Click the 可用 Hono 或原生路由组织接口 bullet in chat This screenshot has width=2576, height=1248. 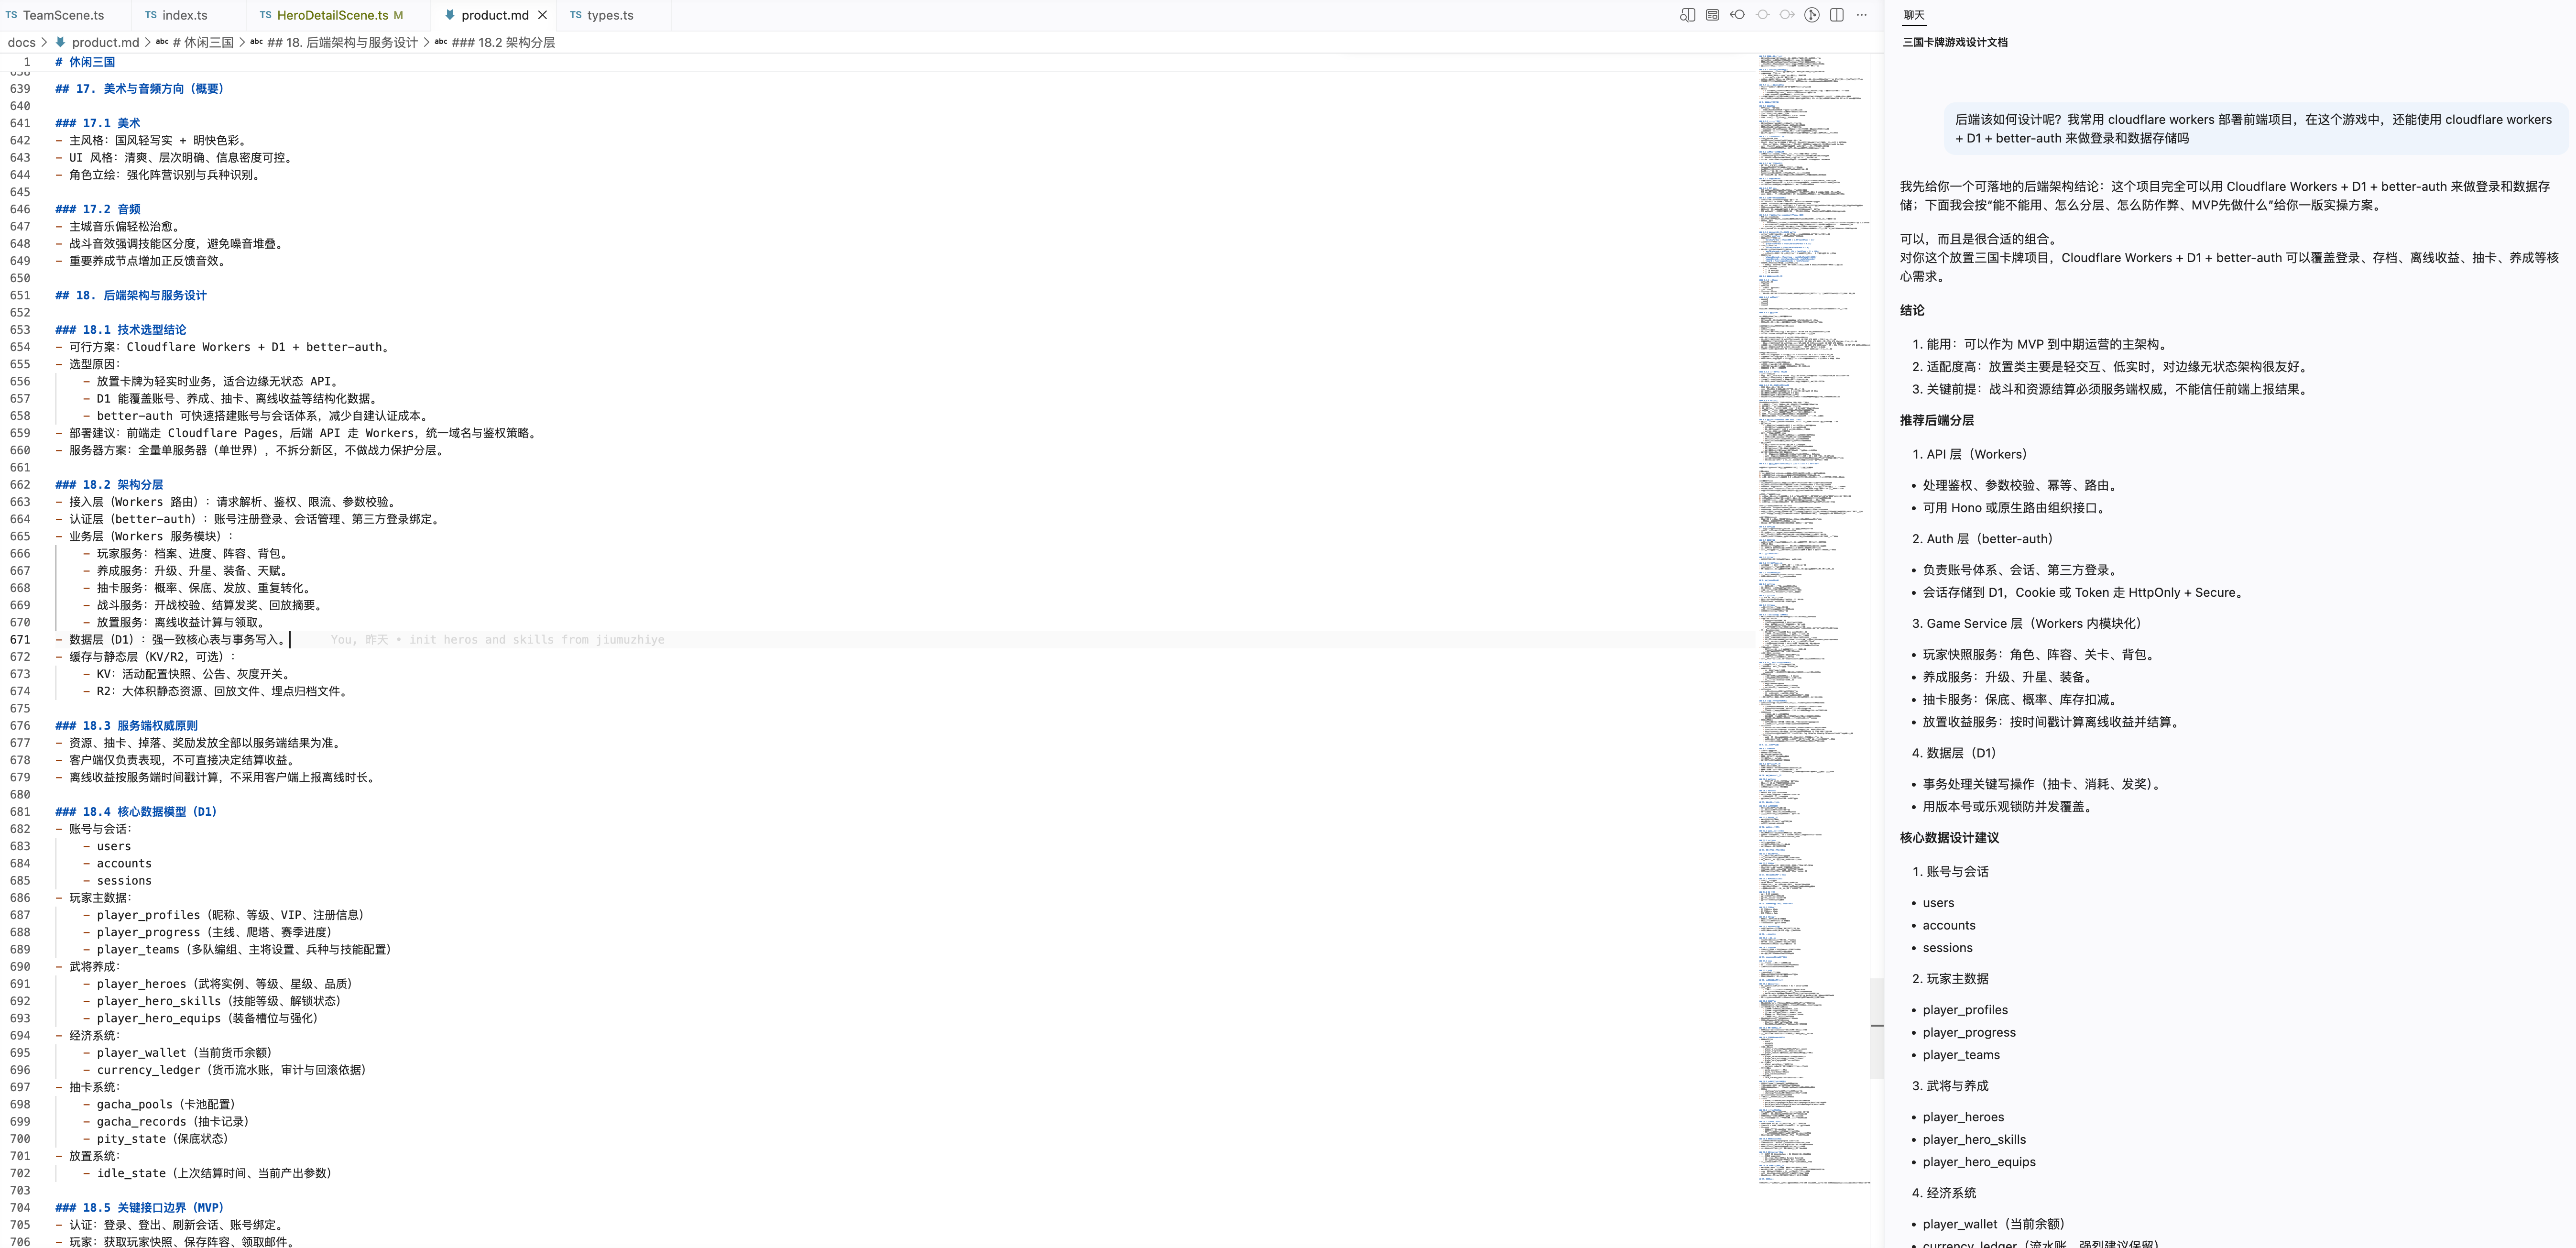(x=2016, y=508)
